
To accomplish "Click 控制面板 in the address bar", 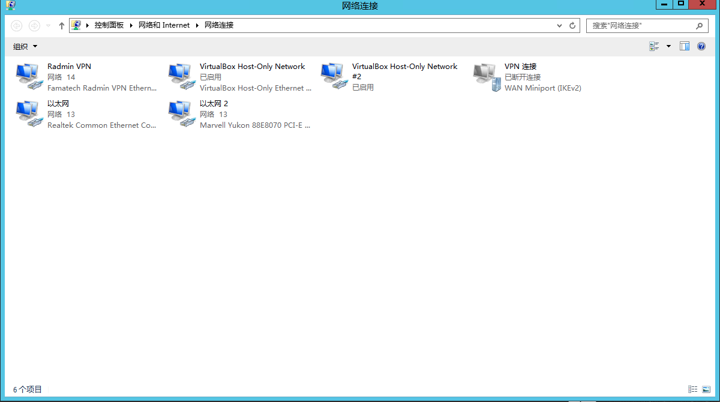I will [x=109, y=25].
